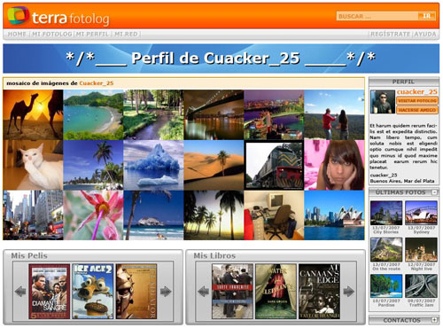
Task: Click the Mis Pelis section heading
Action: click(x=29, y=255)
